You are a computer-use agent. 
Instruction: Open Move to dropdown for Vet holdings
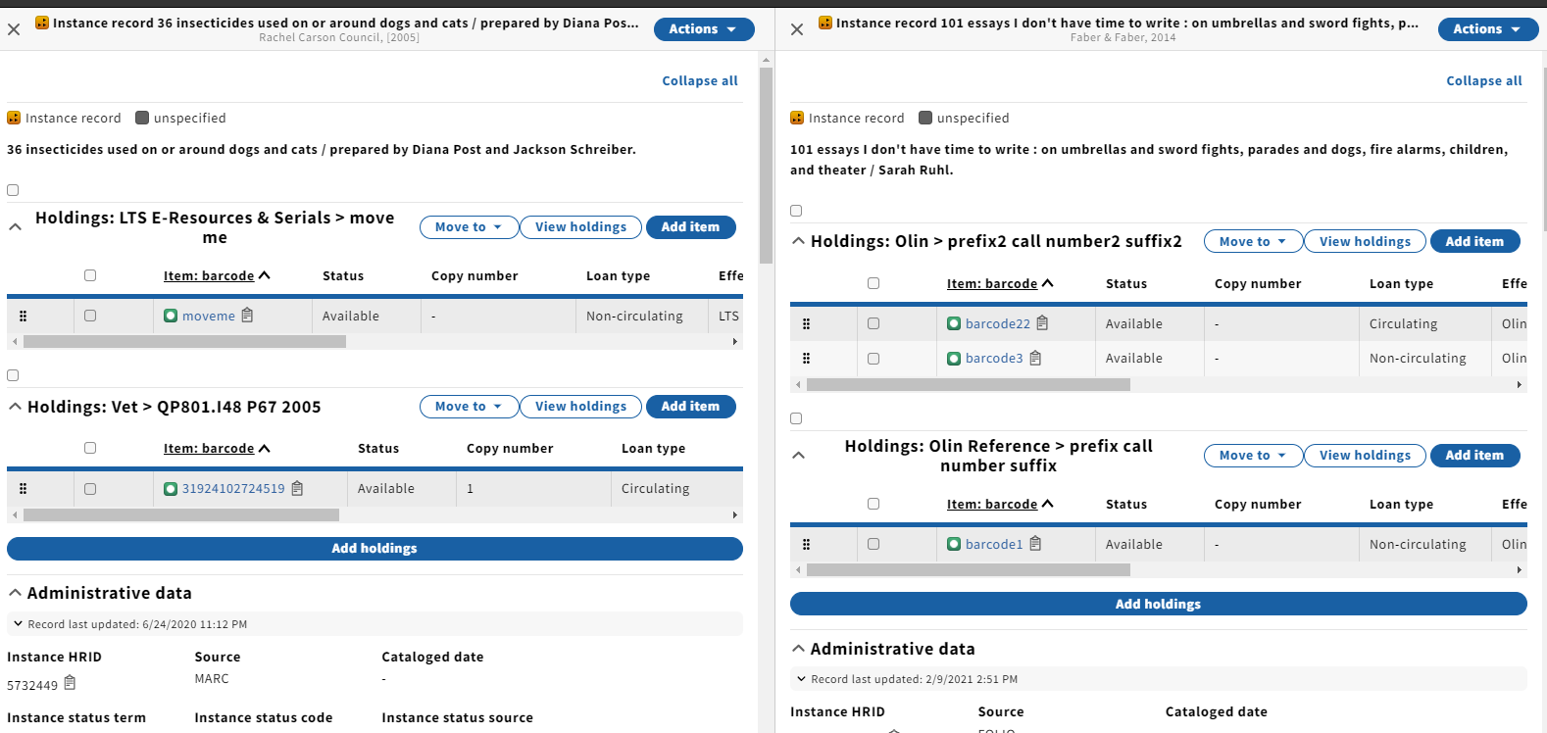click(x=469, y=407)
